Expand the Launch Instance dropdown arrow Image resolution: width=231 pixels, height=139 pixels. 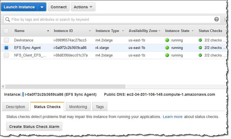click(42, 7)
